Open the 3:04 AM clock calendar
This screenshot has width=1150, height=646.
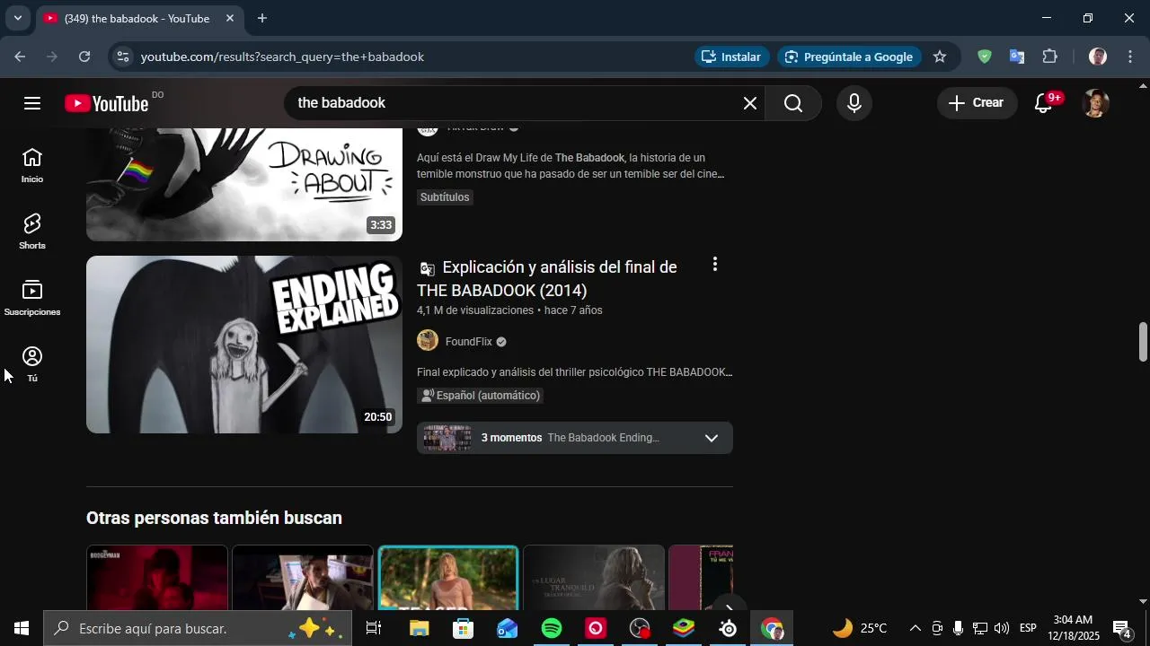(x=1073, y=628)
